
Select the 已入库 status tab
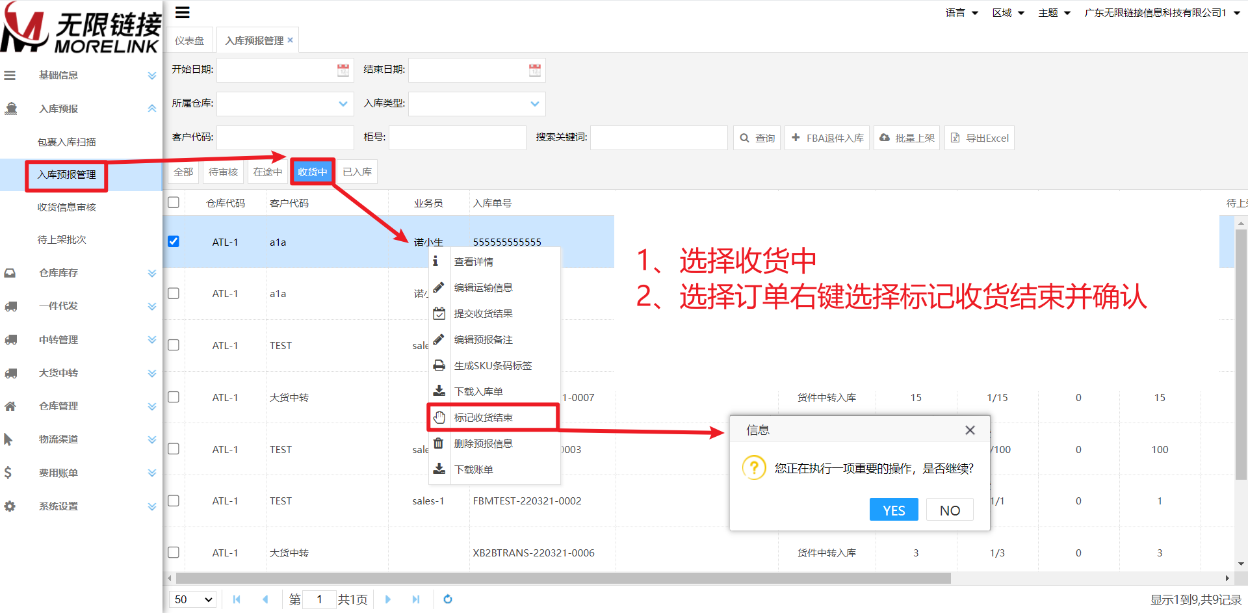357,172
